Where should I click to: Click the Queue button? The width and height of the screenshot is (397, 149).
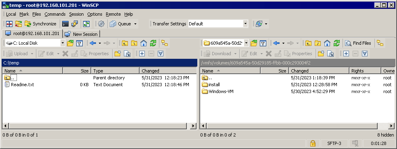pyautogui.click(x=121, y=24)
